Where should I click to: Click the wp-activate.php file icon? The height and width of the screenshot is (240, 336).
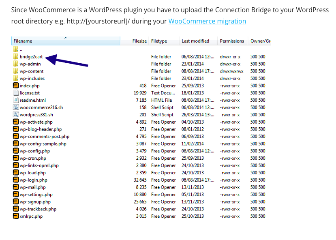point(16,122)
